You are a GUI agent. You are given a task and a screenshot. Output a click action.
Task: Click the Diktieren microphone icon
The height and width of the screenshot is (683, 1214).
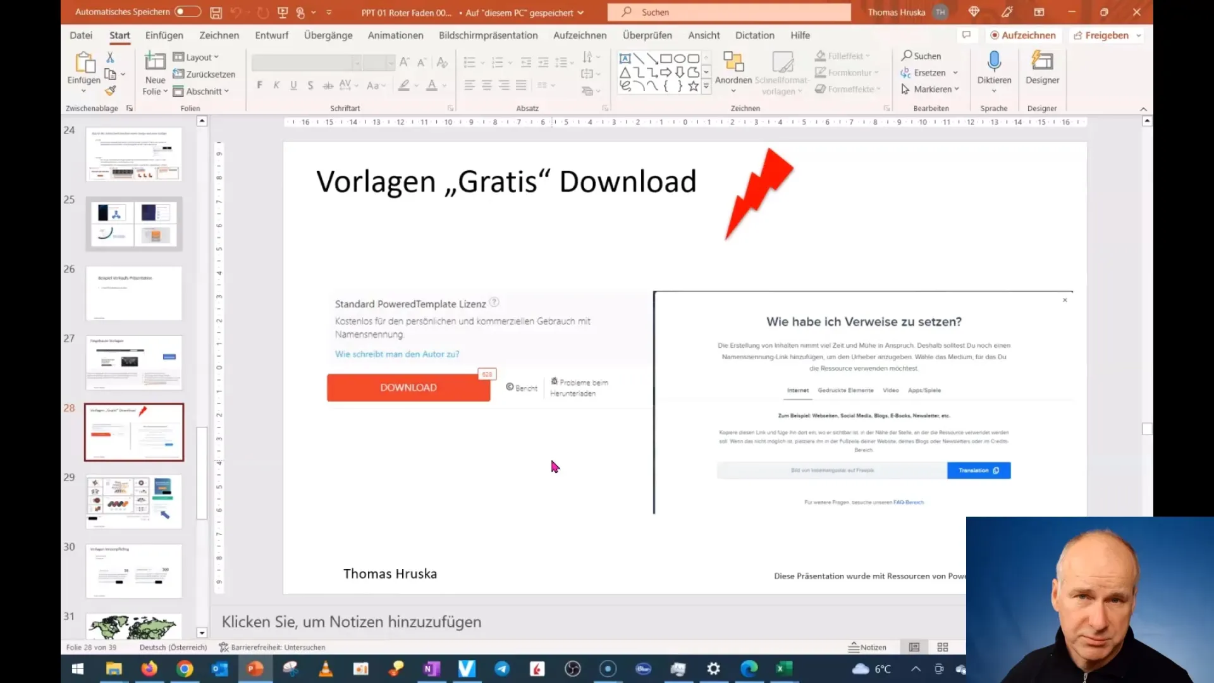click(994, 62)
